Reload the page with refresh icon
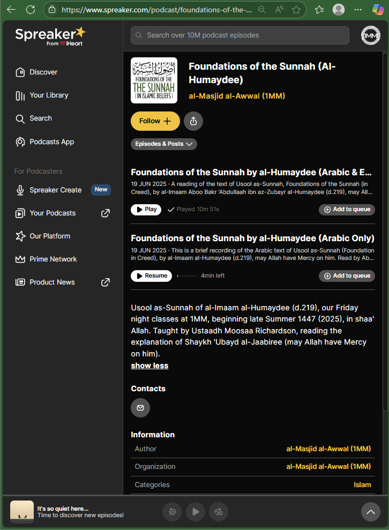 (31, 10)
